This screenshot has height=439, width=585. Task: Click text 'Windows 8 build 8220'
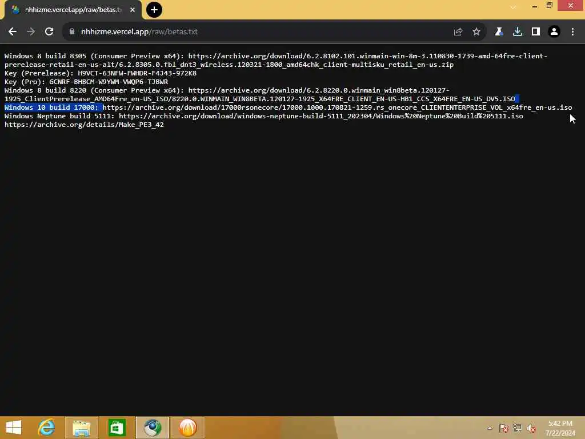click(x=45, y=90)
